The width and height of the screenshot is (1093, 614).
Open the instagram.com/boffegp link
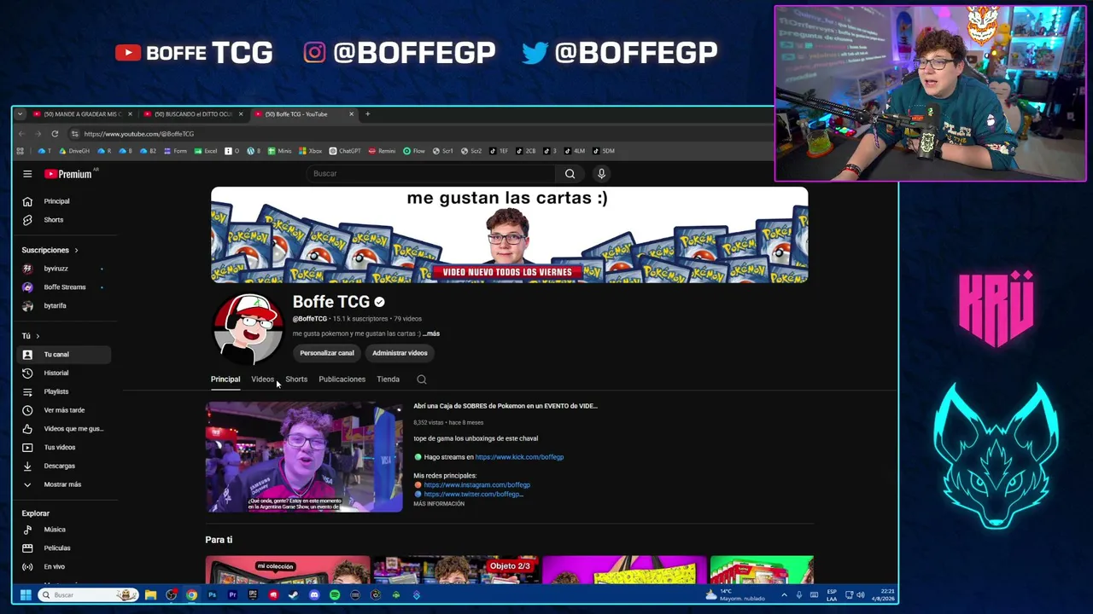pyautogui.click(x=476, y=485)
